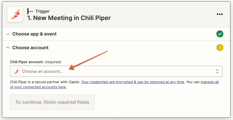Screen dimensions: 233x120
Task: Click the up/down arrows on the account selector
Action: click(217, 71)
